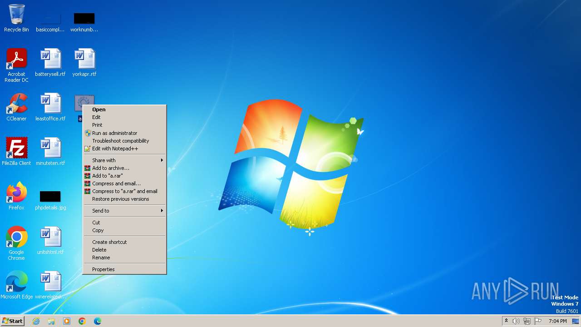Select the unitshtml.rtf file icon
This screenshot has height=327, width=581.
pyautogui.click(x=50, y=241)
